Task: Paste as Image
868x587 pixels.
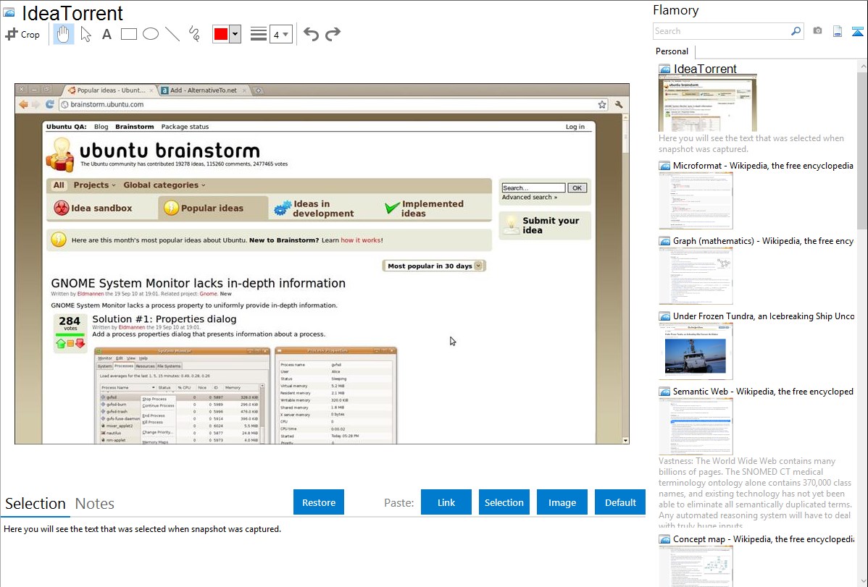Action: pos(562,502)
